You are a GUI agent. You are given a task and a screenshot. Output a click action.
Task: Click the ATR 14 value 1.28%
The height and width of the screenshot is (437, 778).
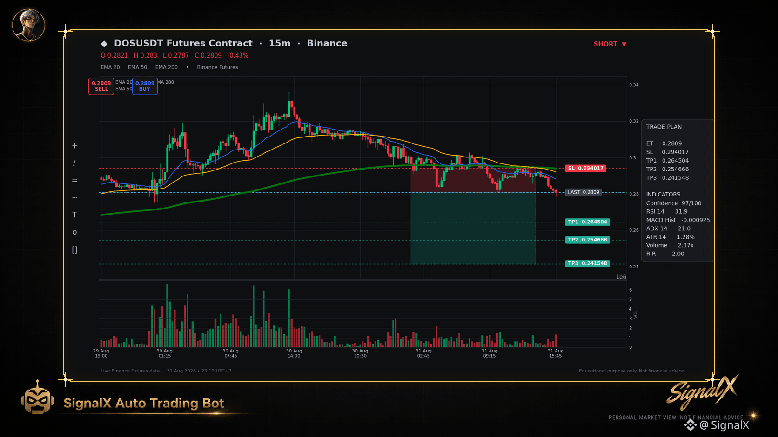(685, 237)
